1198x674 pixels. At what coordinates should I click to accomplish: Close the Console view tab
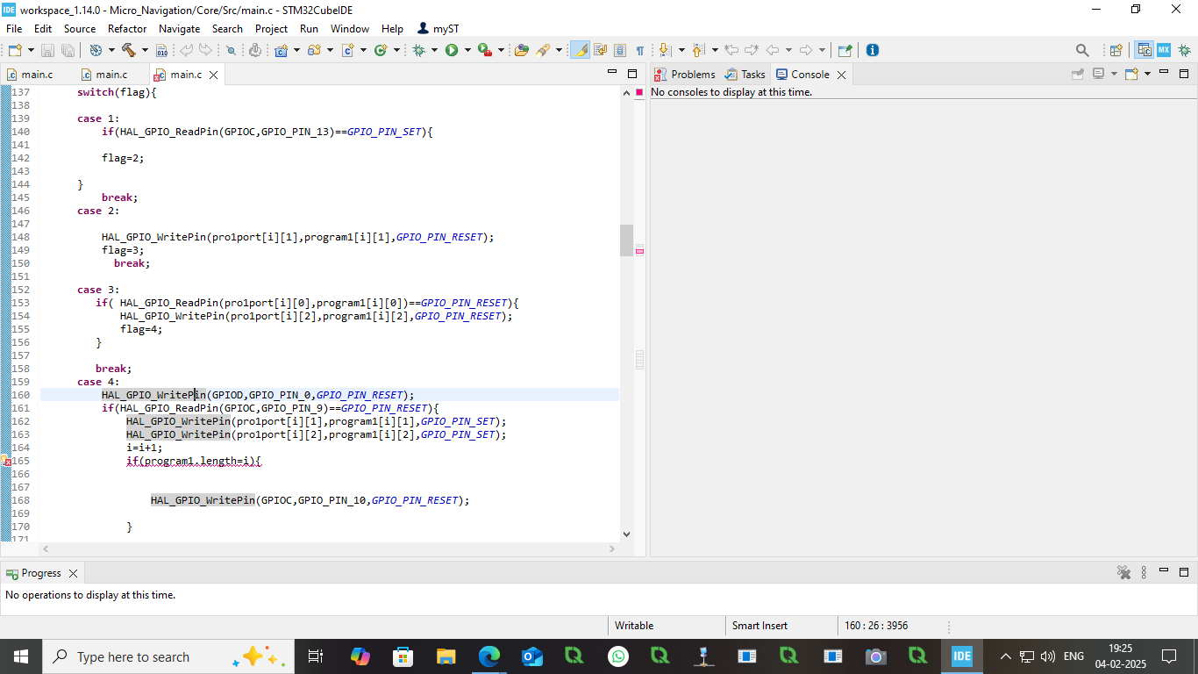click(841, 75)
